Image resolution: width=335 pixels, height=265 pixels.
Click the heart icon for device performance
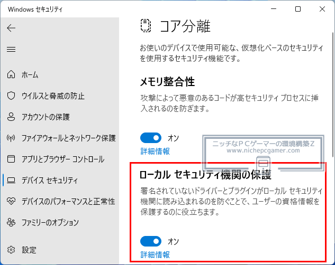pos(11,201)
